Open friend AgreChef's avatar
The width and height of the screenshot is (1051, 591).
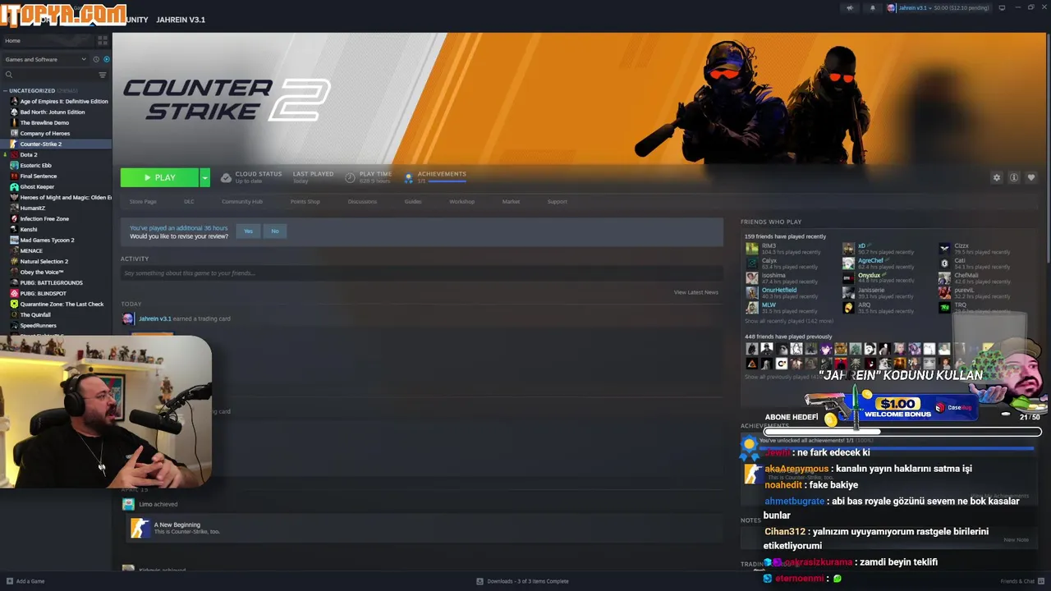point(848,263)
